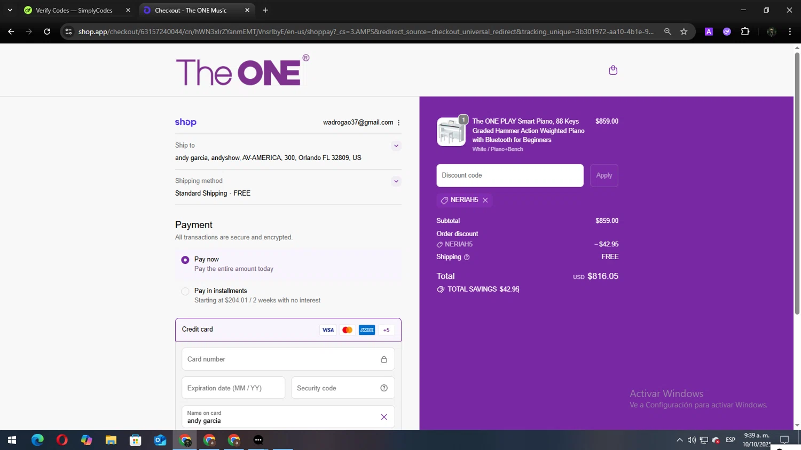Expand the Ship to address section

click(396, 146)
